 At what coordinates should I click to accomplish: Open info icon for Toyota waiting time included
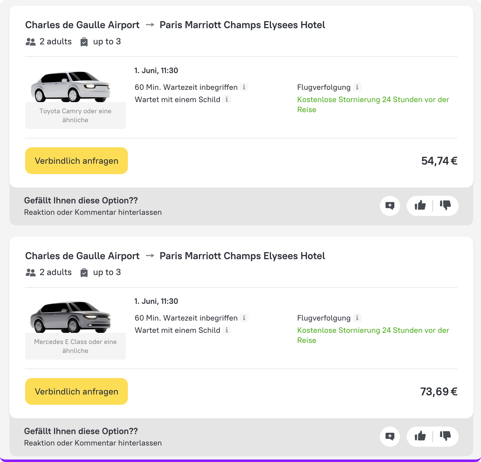point(244,87)
